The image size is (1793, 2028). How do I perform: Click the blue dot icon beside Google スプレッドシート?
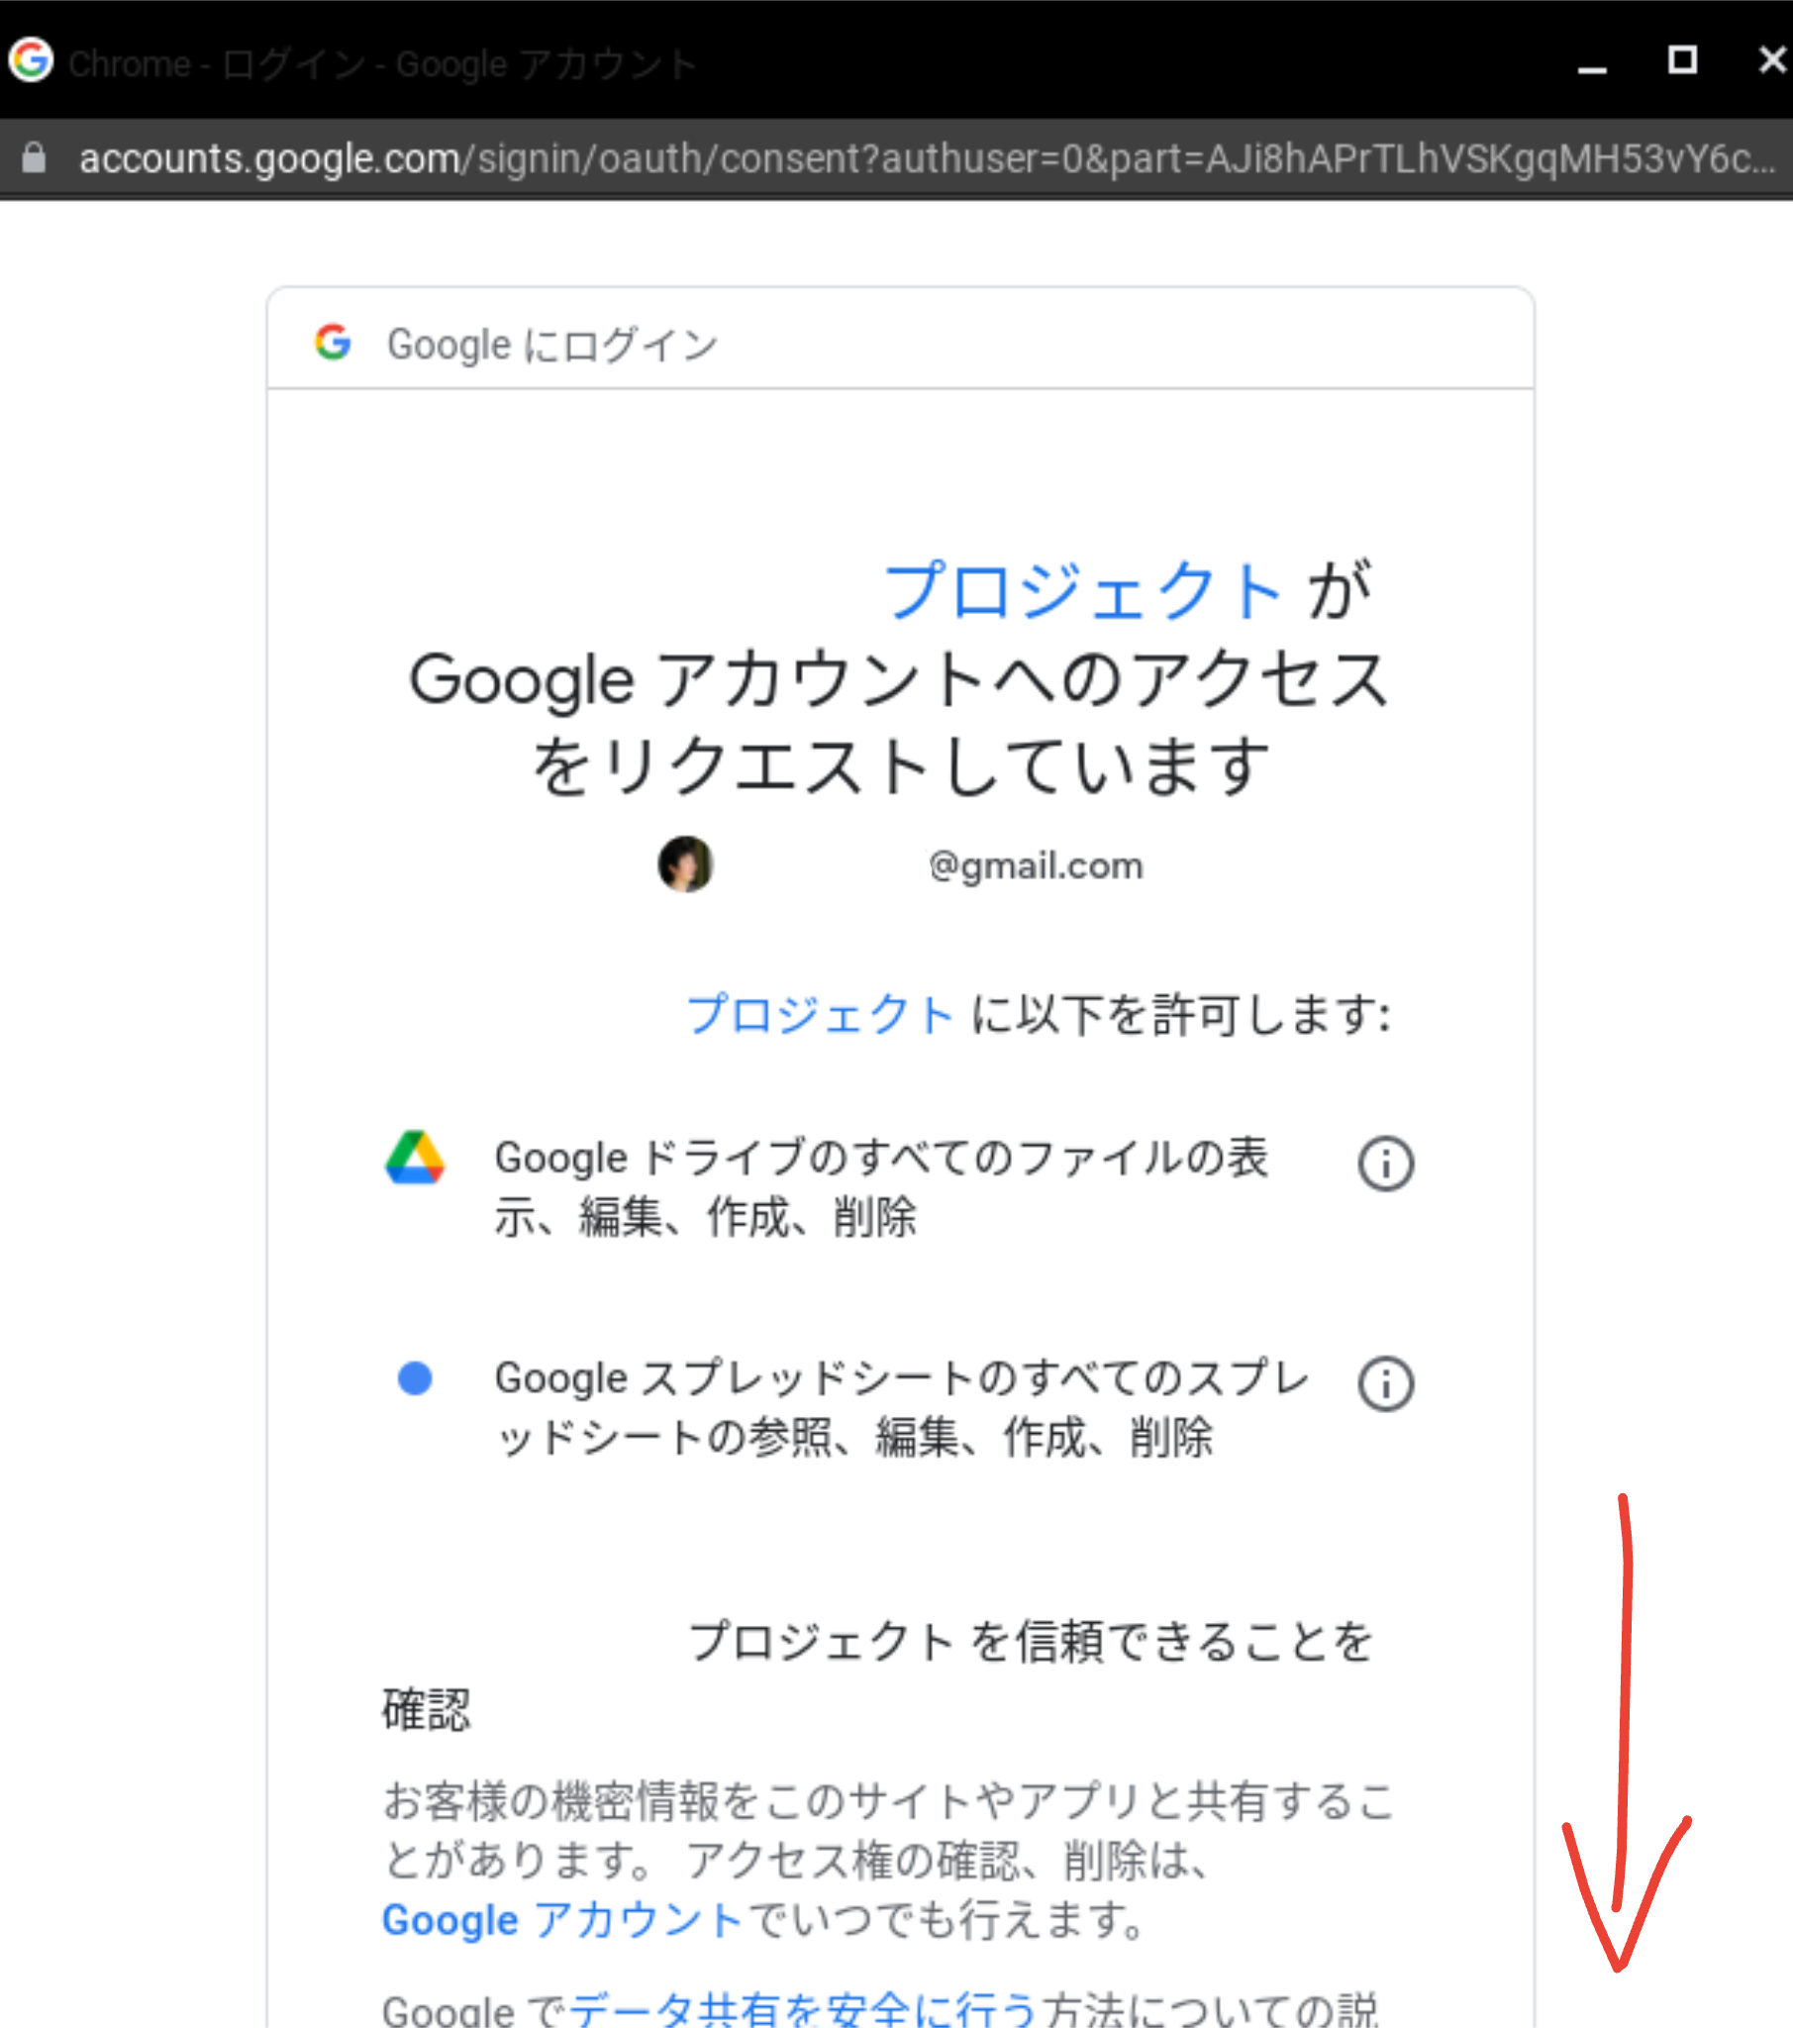[415, 1378]
